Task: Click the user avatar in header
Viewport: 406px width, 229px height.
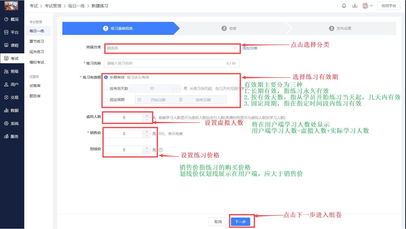Action: coord(365,6)
